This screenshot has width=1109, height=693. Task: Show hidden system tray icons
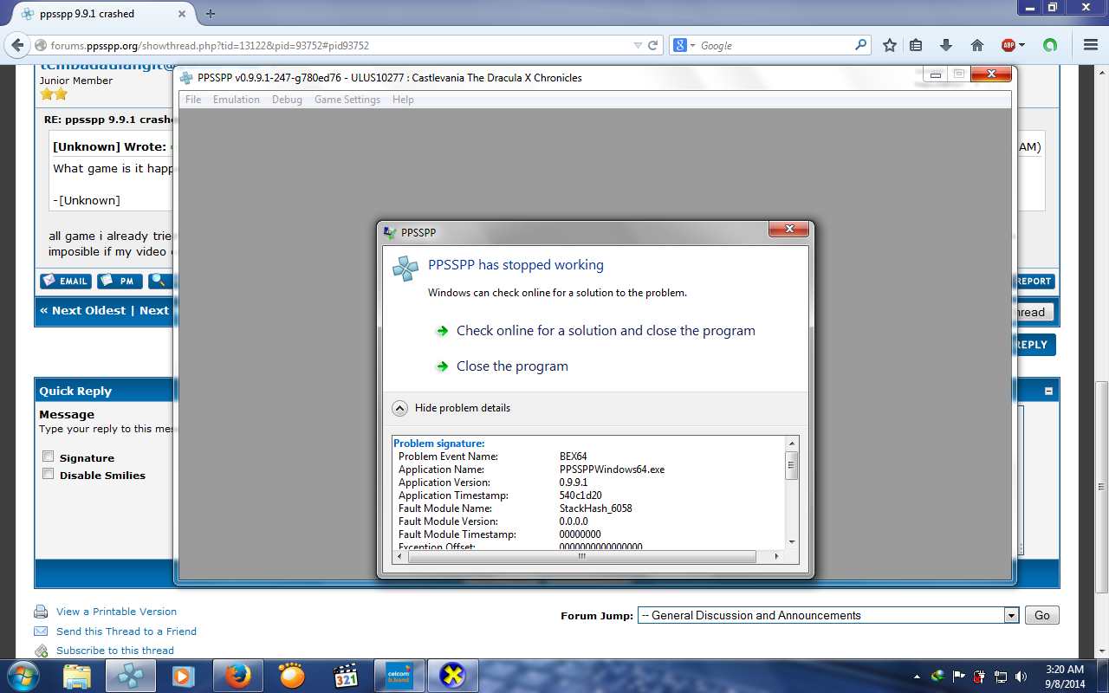(917, 676)
